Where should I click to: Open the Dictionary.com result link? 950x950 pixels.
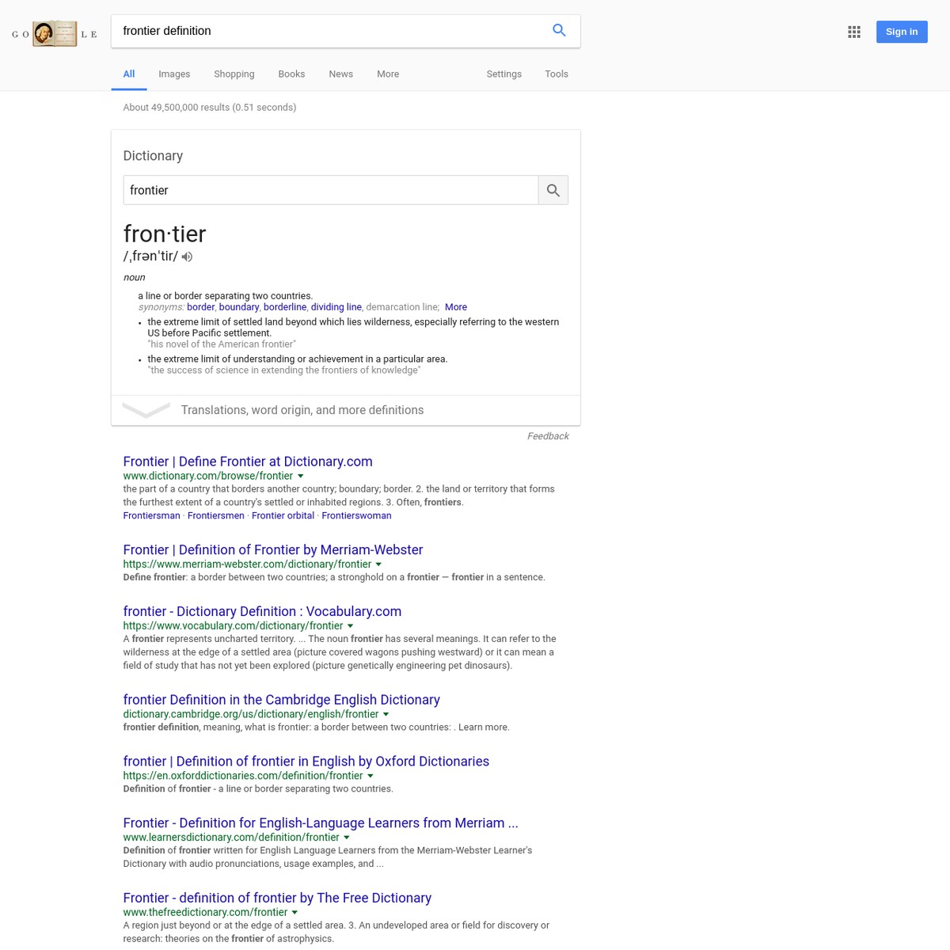[248, 461]
